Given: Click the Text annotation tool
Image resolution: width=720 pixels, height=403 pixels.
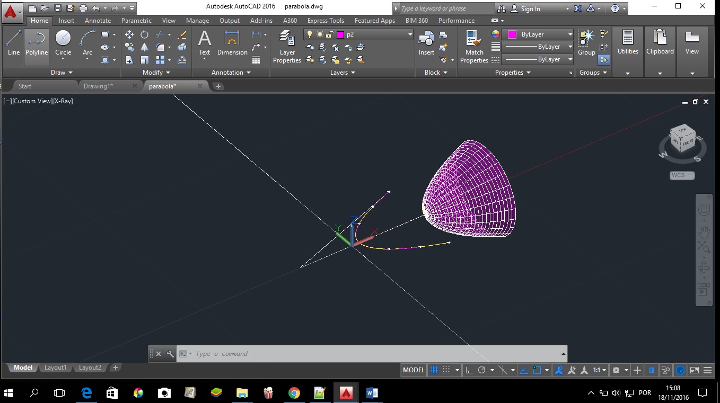Looking at the screenshot, I should coord(204,43).
